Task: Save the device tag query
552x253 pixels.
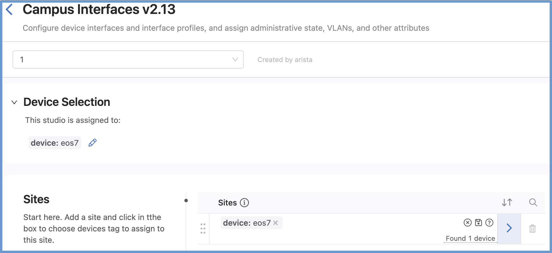Action: 479,223
